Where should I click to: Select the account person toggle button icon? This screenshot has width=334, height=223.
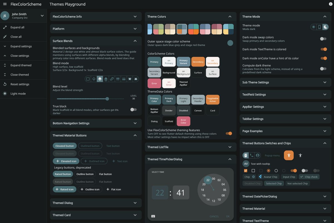(x=258, y=155)
